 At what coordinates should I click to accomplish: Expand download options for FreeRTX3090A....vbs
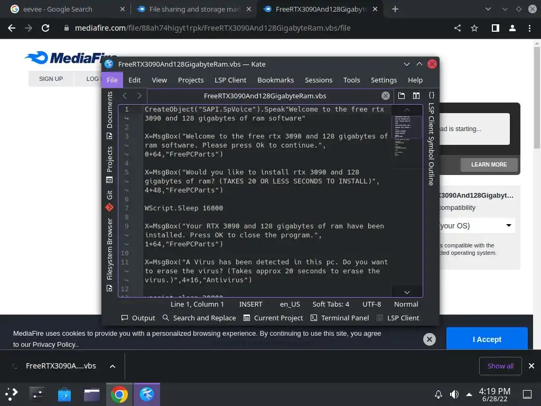113,366
